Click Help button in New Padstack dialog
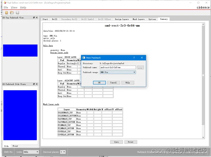The width and height of the screenshot is (211, 157). [128, 83]
